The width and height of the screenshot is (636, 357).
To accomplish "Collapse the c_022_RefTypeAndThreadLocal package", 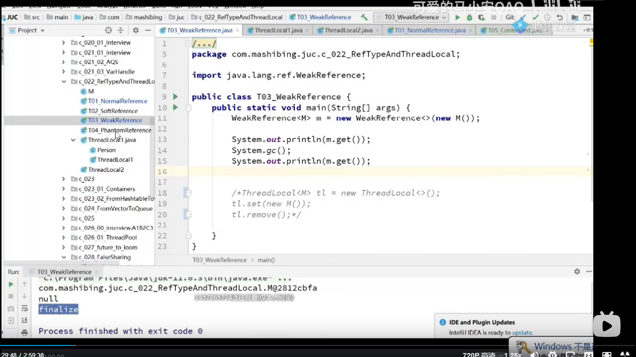I will pyautogui.click(x=63, y=81).
